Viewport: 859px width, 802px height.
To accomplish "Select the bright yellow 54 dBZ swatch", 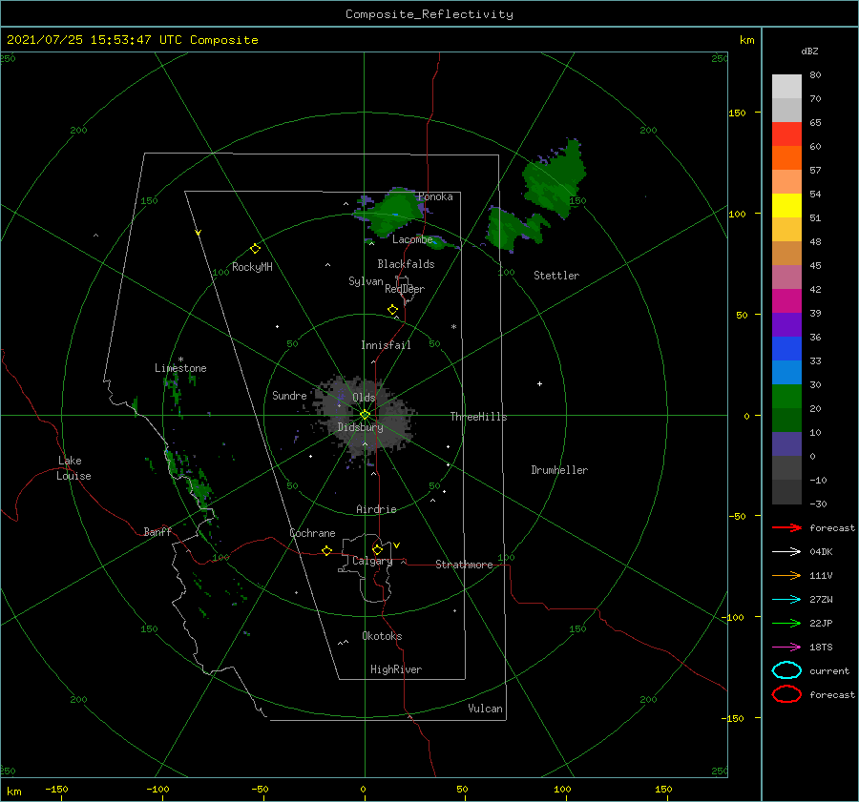I will 786,205.
